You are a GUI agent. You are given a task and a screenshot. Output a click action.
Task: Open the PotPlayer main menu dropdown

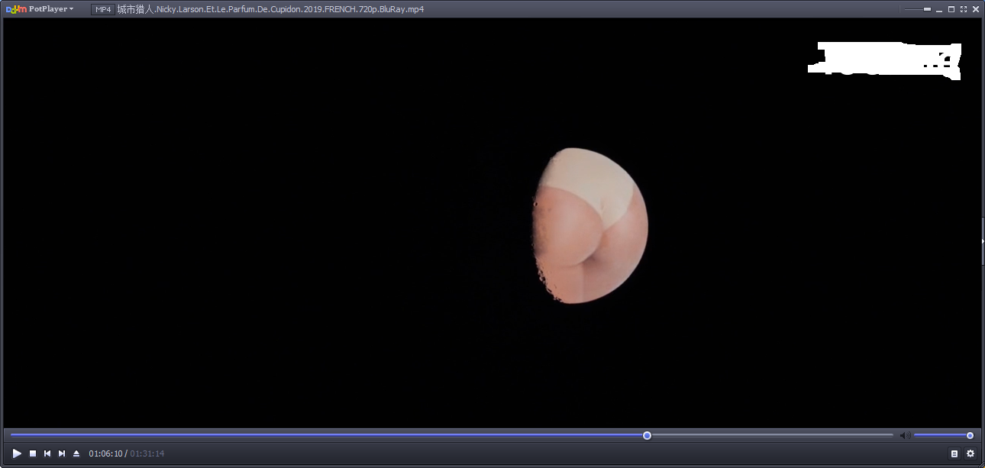[40, 9]
